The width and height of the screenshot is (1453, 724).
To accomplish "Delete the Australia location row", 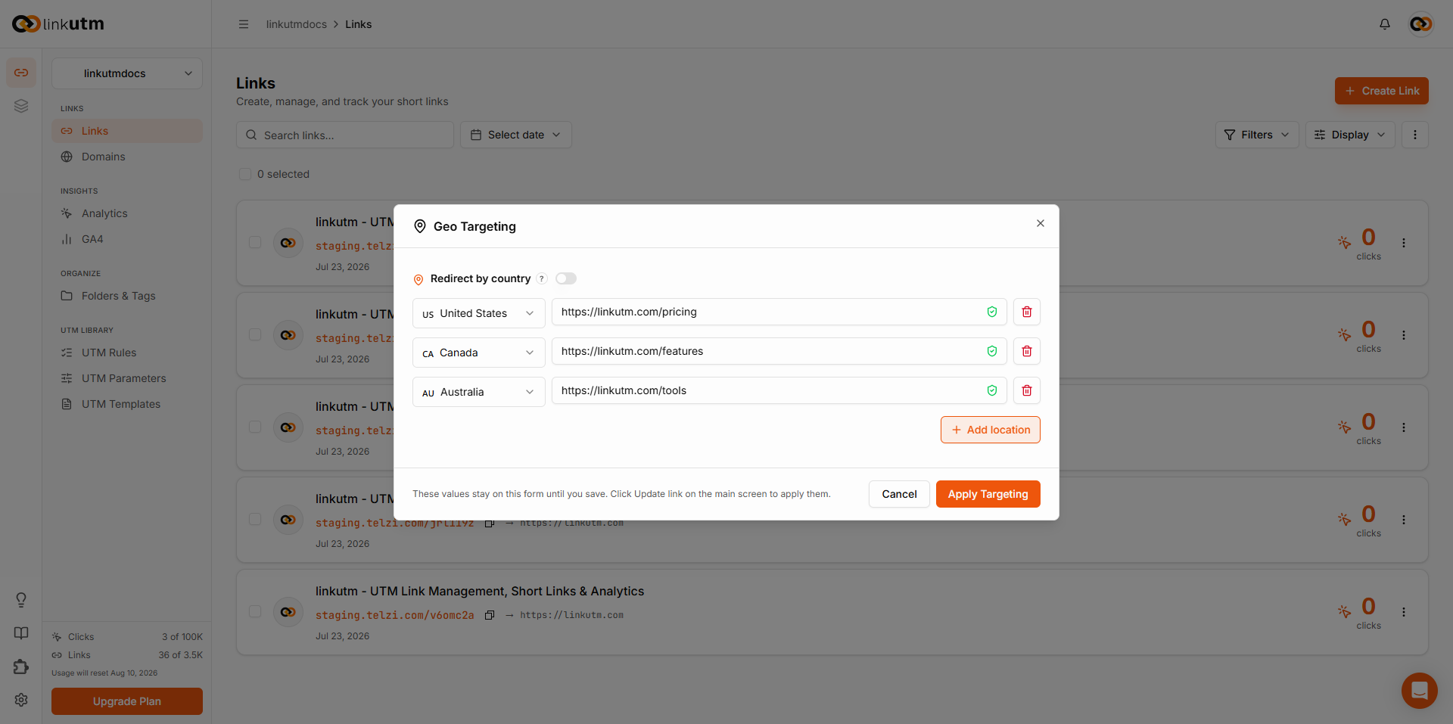I will pyautogui.click(x=1027, y=390).
